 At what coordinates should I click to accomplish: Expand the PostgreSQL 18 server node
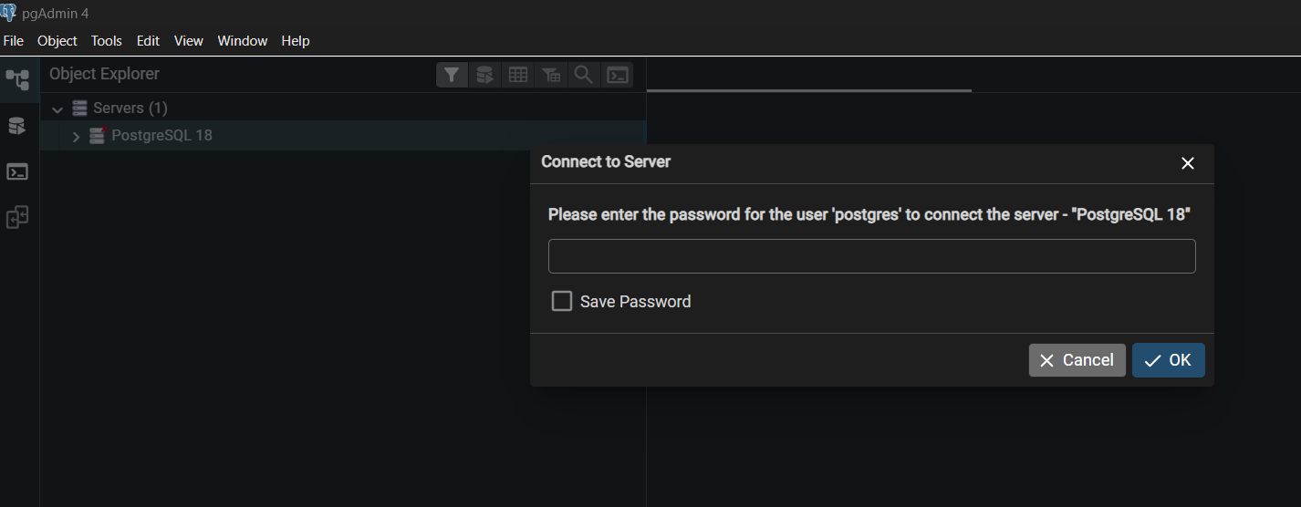[76, 137]
